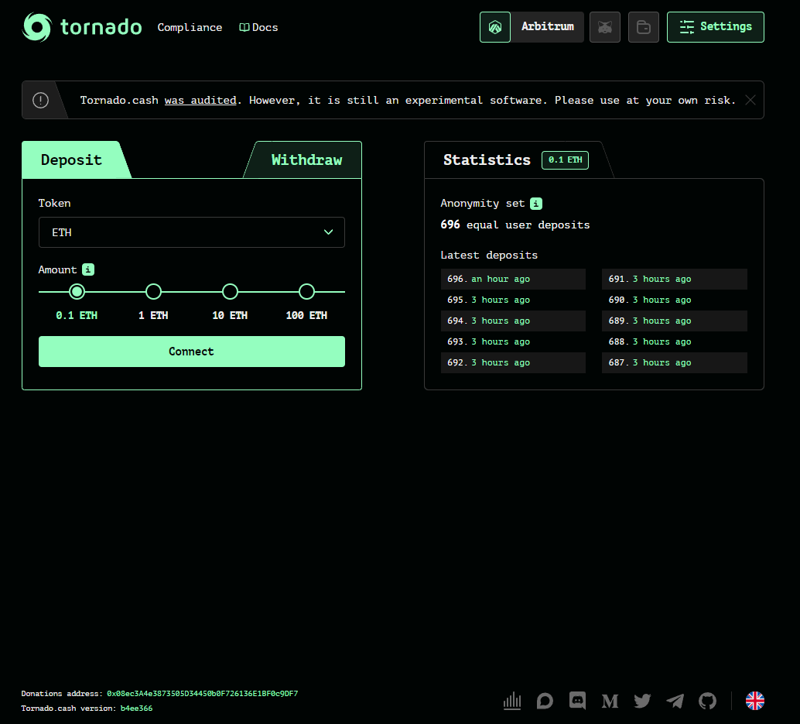Click the Connect button
Image resolution: width=800 pixels, height=724 pixels.
[192, 352]
